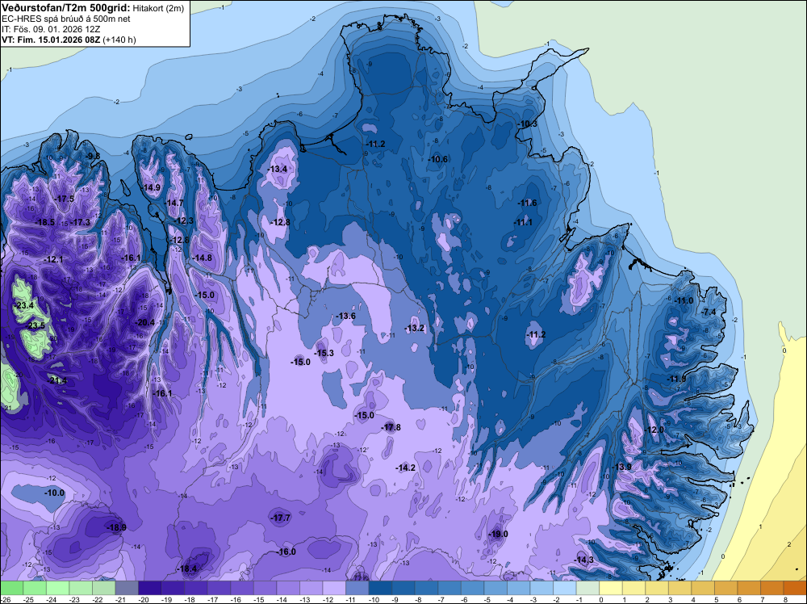Viewport: 807px width, 604px height.
Task: Click the -14.7 temperature label
Action: tap(174, 203)
